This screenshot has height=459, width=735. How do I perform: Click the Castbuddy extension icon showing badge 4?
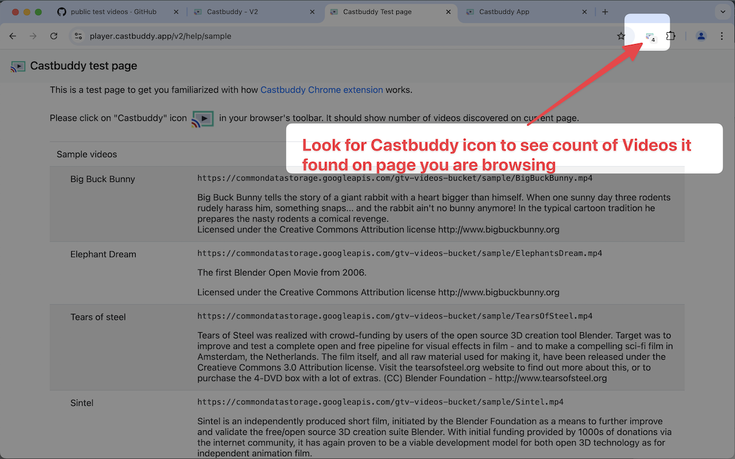pyautogui.click(x=650, y=36)
